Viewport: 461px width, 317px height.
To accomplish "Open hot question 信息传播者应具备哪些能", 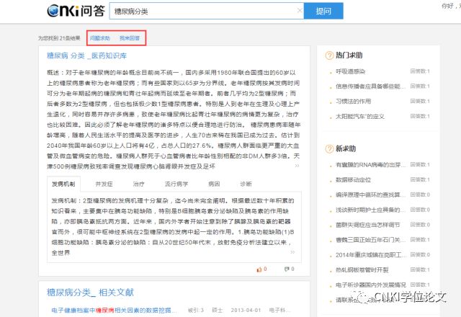I will click(x=371, y=86).
